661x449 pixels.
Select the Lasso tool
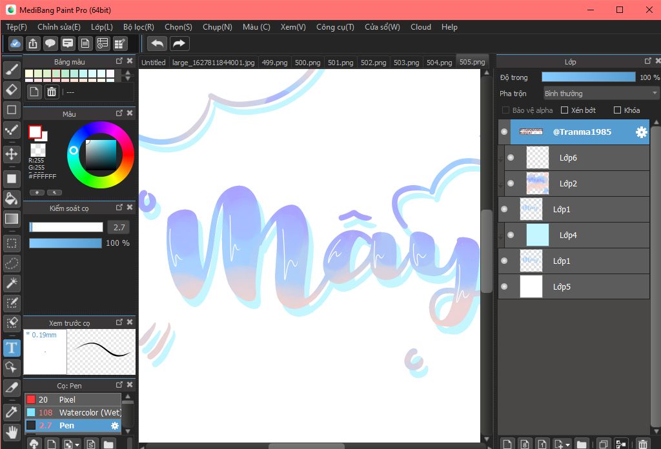pos(12,263)
